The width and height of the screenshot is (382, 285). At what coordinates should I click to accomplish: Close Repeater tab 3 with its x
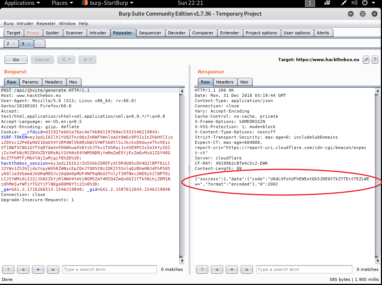coord(29,44)
